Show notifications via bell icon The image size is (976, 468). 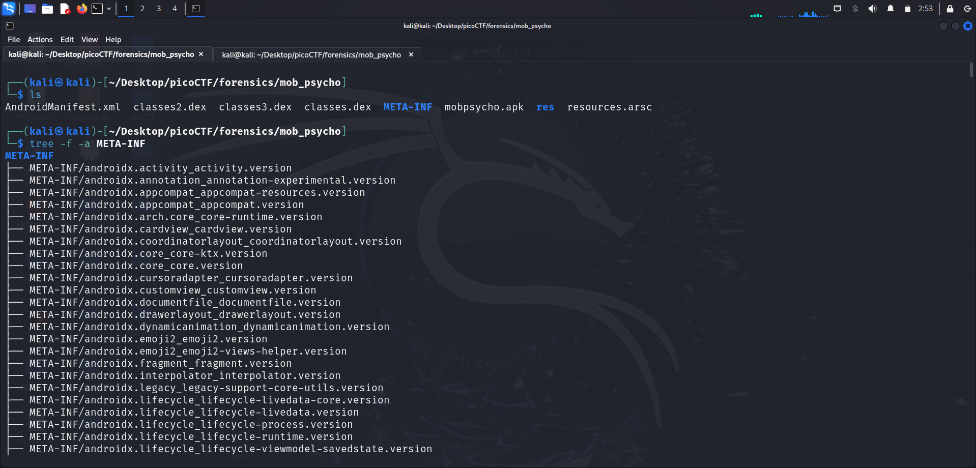890,9
